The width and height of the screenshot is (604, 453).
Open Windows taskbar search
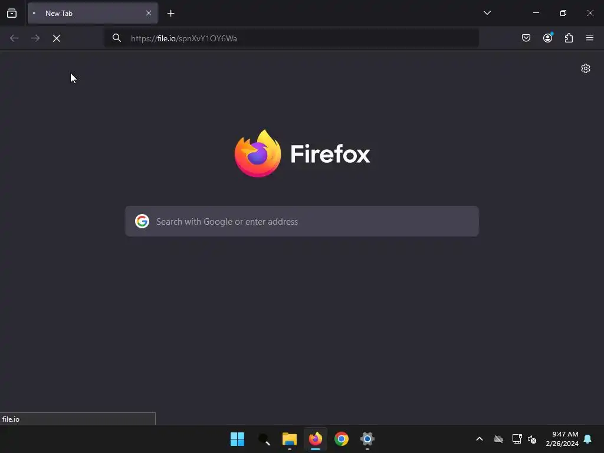[x=264, y=439]
